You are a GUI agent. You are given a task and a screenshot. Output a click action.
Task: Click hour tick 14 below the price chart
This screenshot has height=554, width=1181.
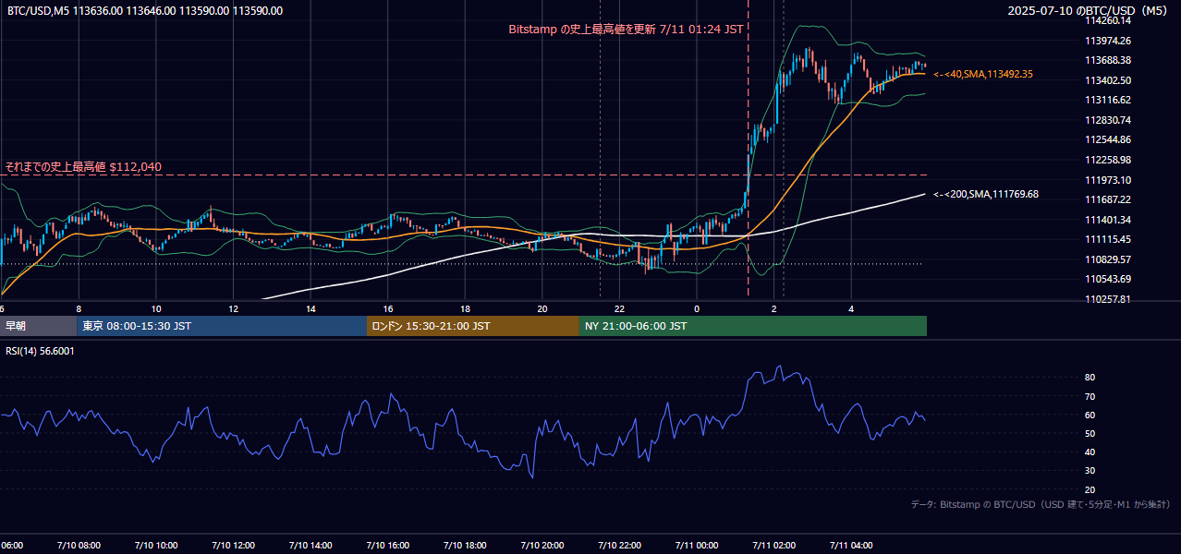pos(310,308)
